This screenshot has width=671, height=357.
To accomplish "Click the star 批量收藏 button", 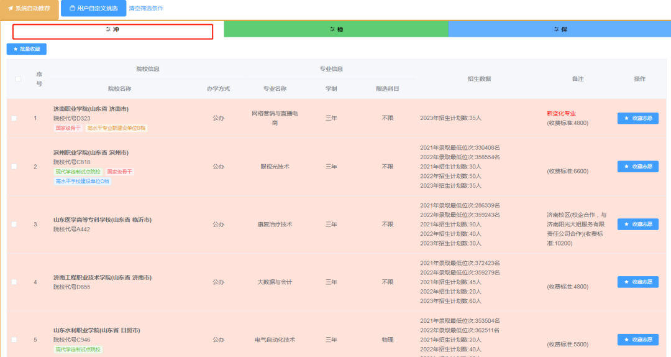I will pos(27,49).
